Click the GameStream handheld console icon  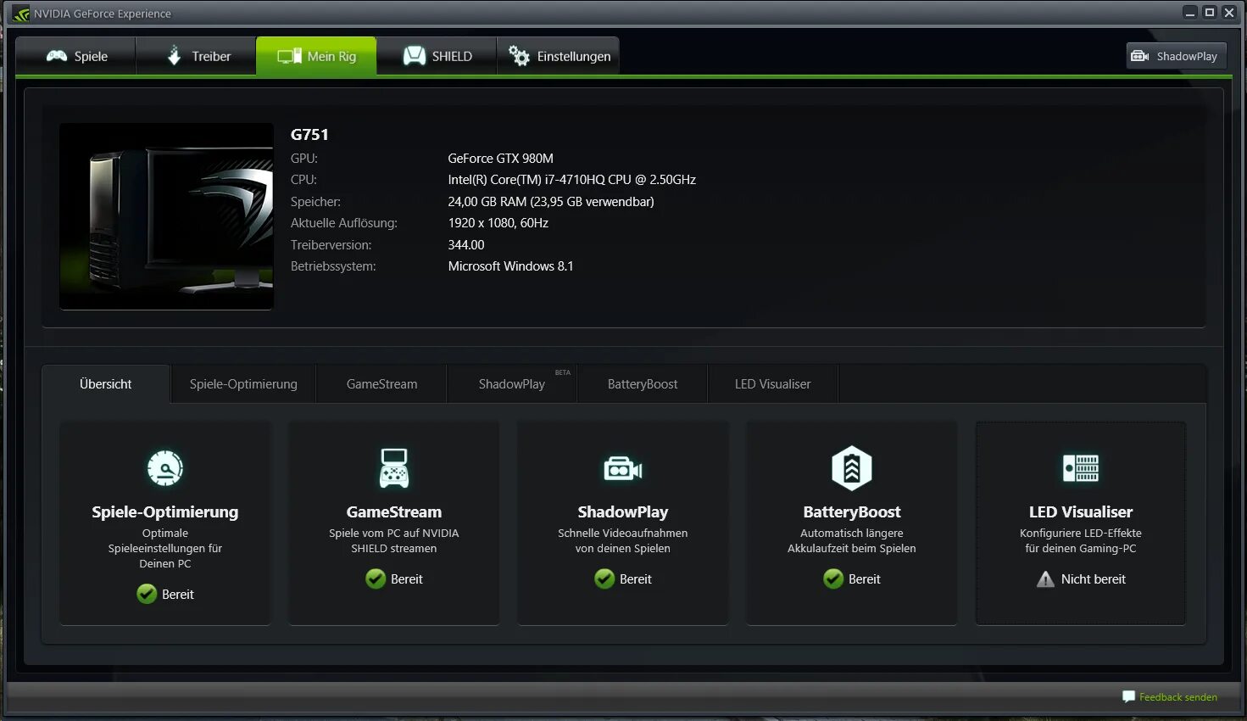pyautogui.click(x=393, y=468)
